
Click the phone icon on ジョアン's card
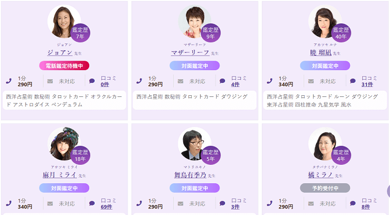(x=9, y=81)
